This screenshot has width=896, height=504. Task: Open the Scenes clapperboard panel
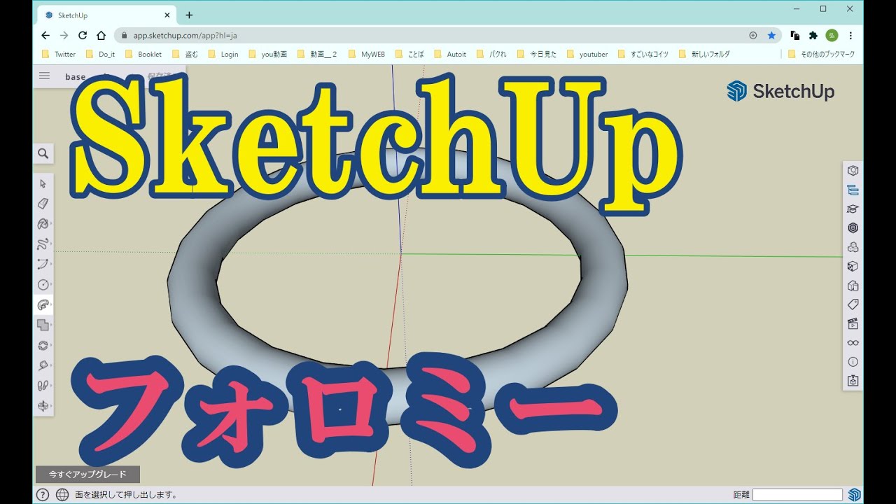tap(853, 323)
